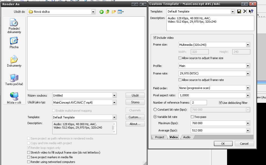Viewport: 266px width, 165px height.
Task: Go back using the green arrow icon
Action: coord(101,12)
